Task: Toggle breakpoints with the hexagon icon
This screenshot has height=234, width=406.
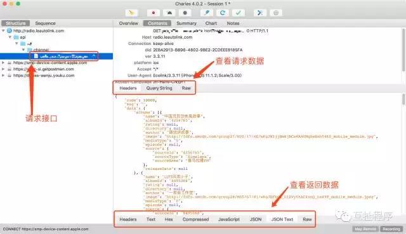Action: (185, 13)
